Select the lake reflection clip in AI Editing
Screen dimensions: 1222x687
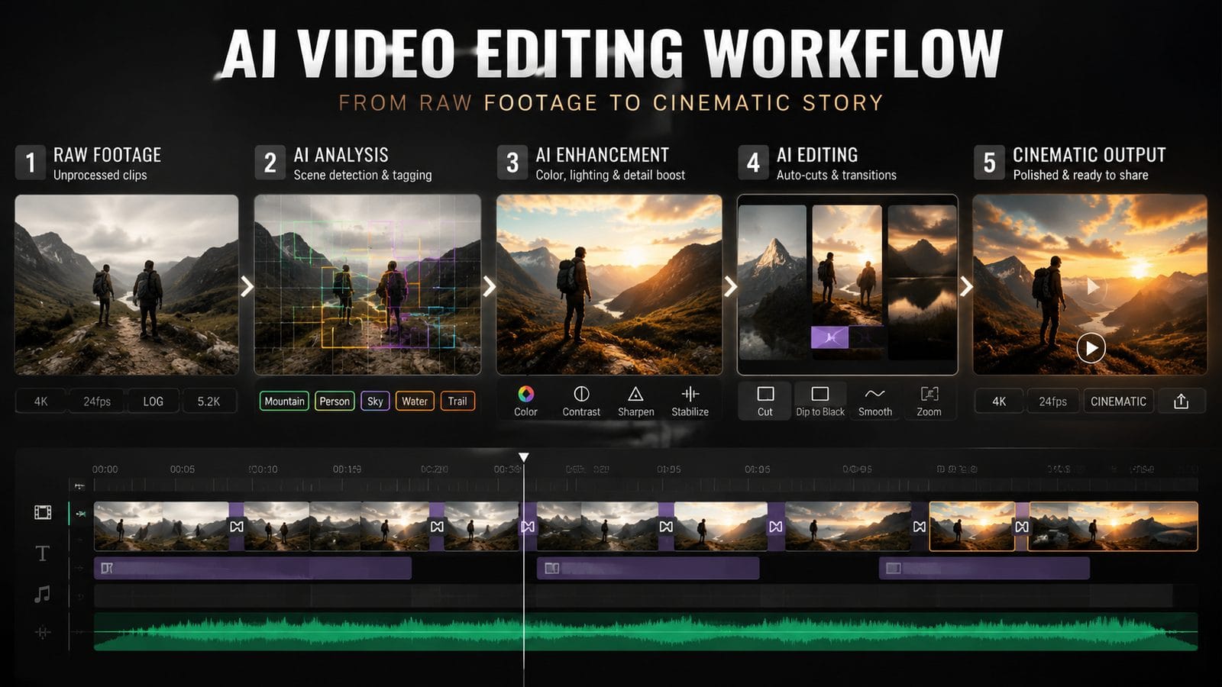[x=922, y=282]
